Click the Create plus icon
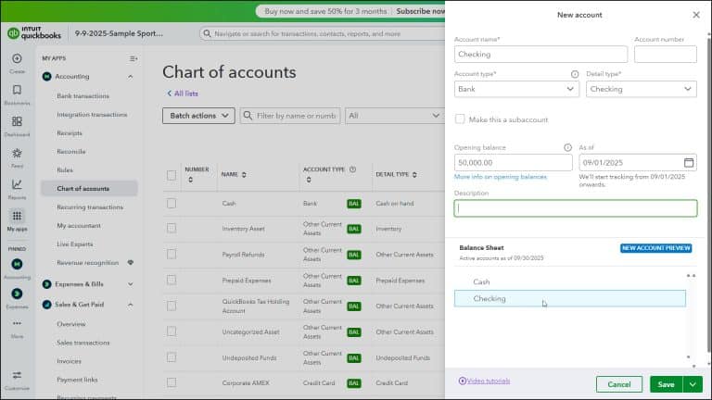712x400 pixels. (17, 58)
